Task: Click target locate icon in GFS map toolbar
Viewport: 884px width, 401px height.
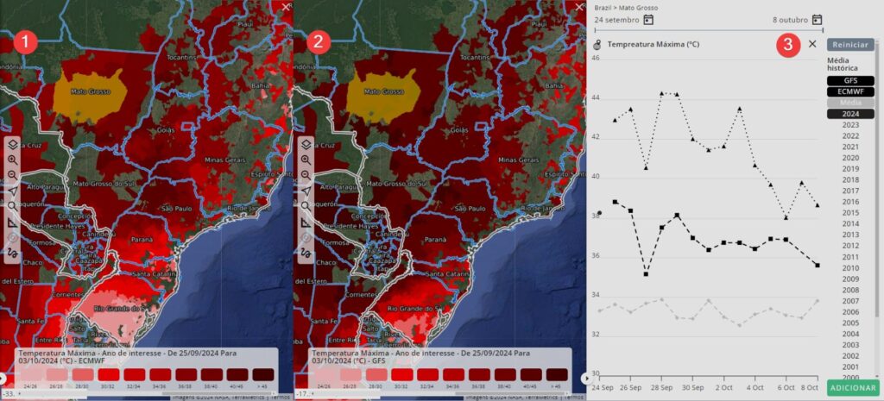Action: click(x=306, y=237)
